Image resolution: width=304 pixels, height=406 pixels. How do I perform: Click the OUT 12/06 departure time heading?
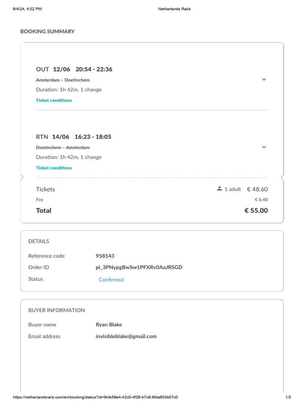pyautogui.click(x=74, y=69)
